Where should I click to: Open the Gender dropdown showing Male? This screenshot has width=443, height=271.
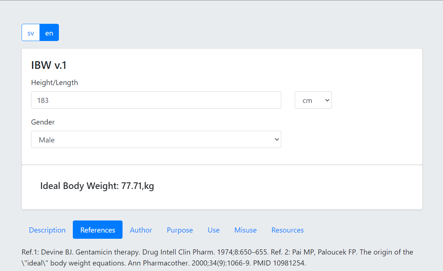point(156,140)
